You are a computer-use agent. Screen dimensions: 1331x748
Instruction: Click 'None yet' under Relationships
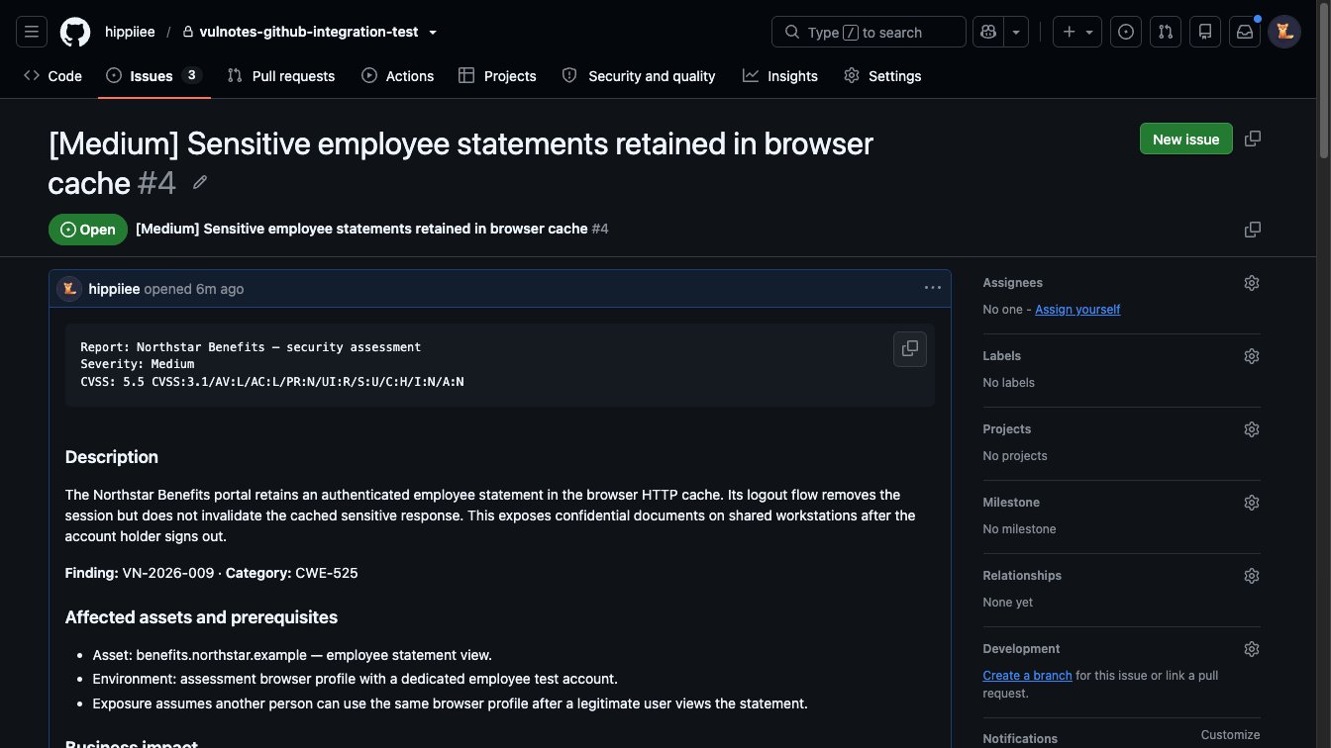1008,603
